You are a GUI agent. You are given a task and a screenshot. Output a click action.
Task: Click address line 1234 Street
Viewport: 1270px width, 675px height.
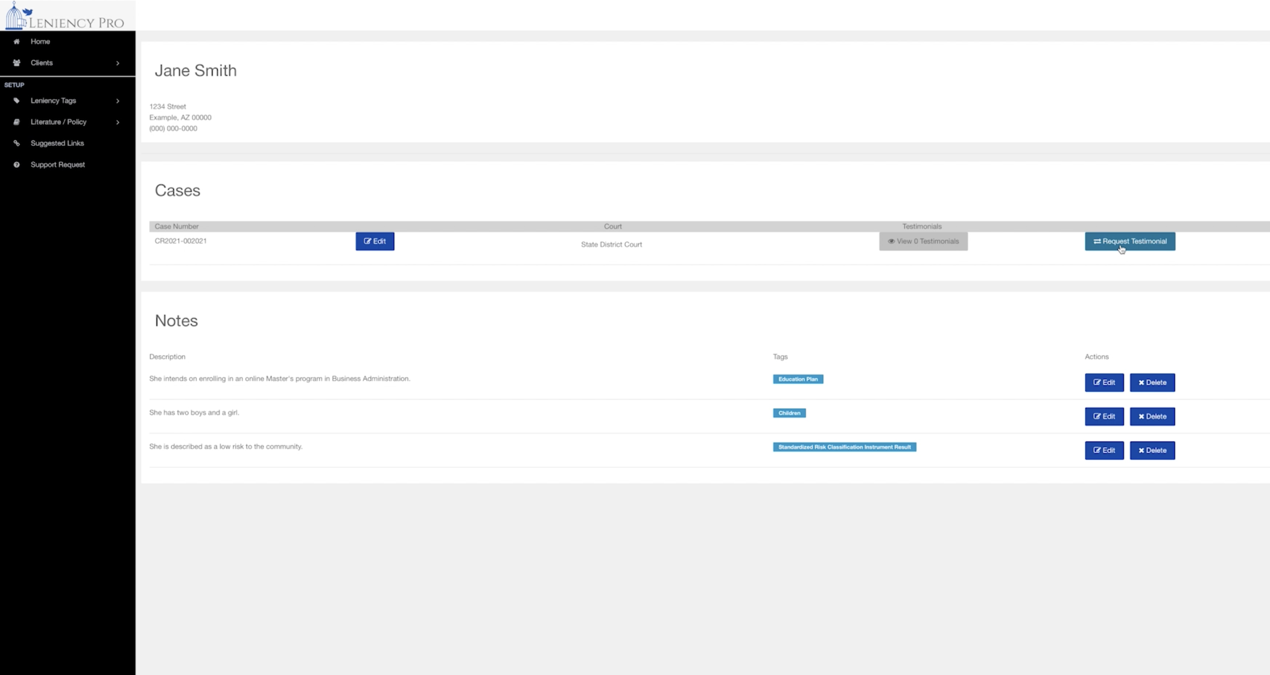168,106
